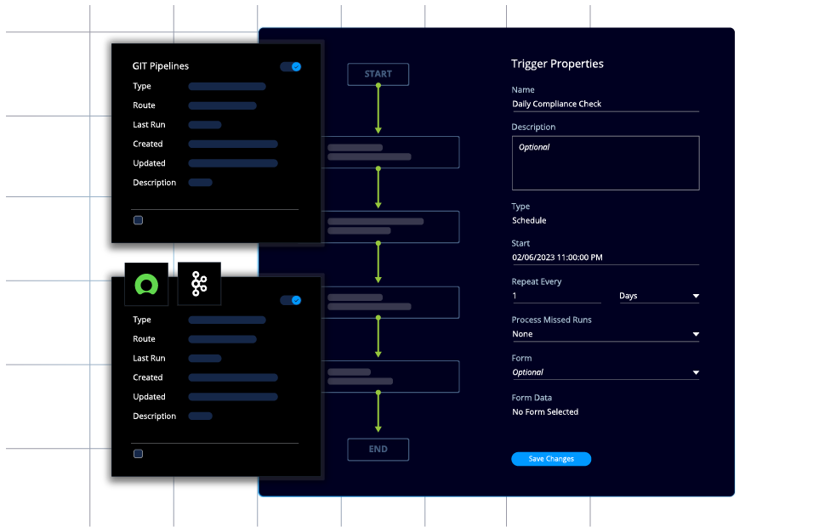
Task: Edit the Daily Compliance Check name field
Action: pos(606,103)
